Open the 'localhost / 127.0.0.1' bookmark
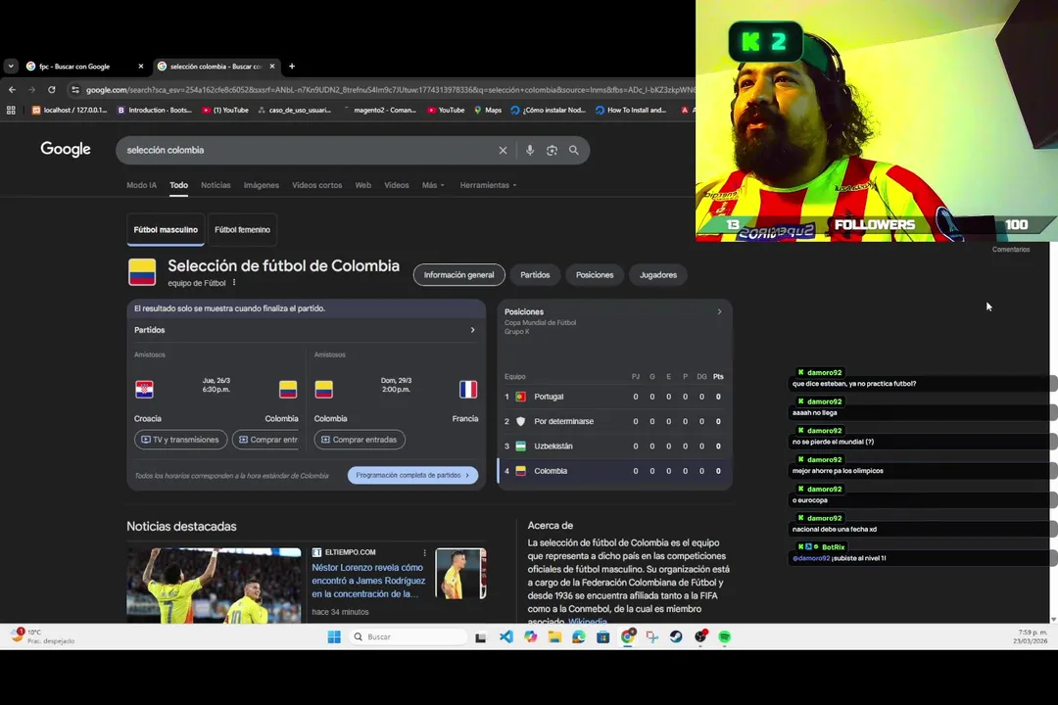Screen dimensions: 1058x705 (x=69, y=110)
